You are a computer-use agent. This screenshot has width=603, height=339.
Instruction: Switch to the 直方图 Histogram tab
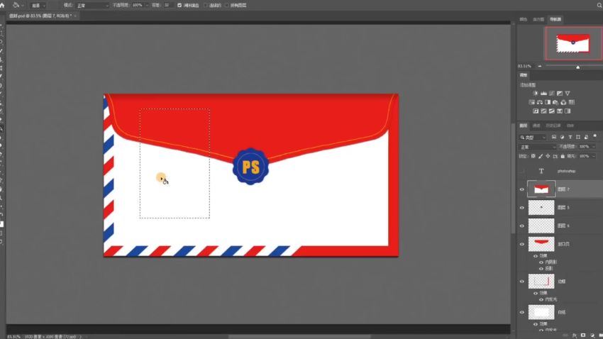(x=538, y=19)
